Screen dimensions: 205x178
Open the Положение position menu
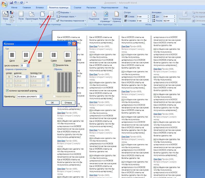click(185, 16)
